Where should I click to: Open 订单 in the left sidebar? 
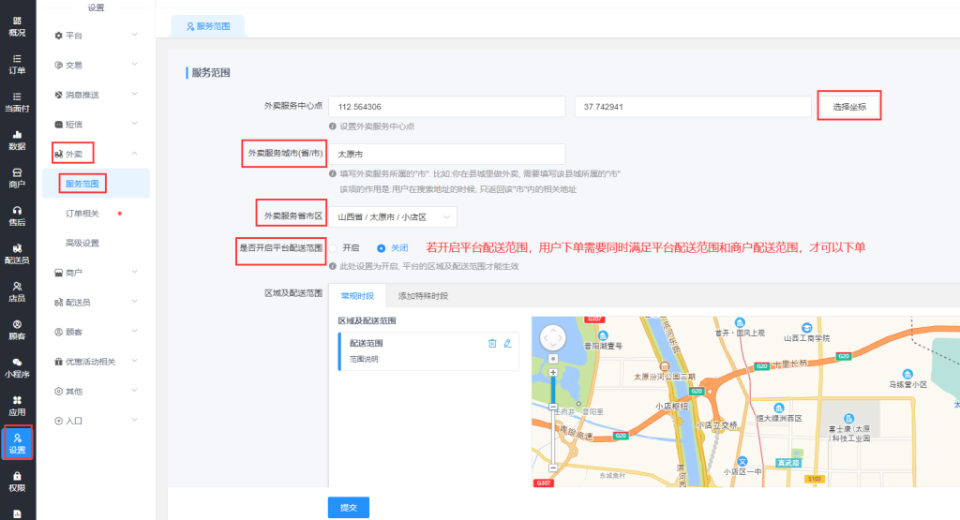tap(17, 63)
